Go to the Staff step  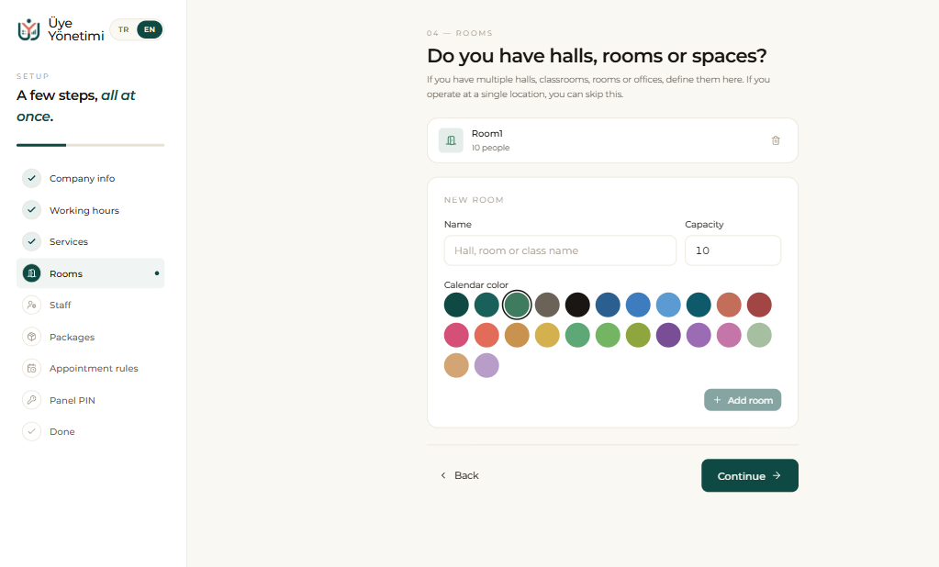click(x=91, y=306)
